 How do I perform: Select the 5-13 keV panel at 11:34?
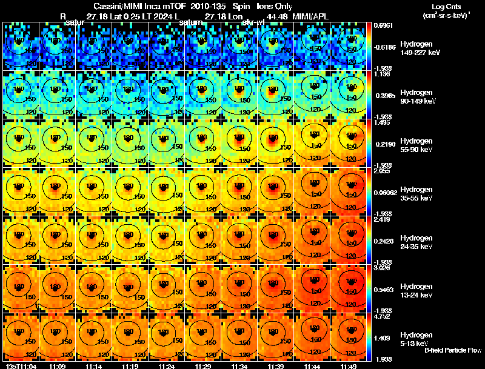tap(239, 337)
